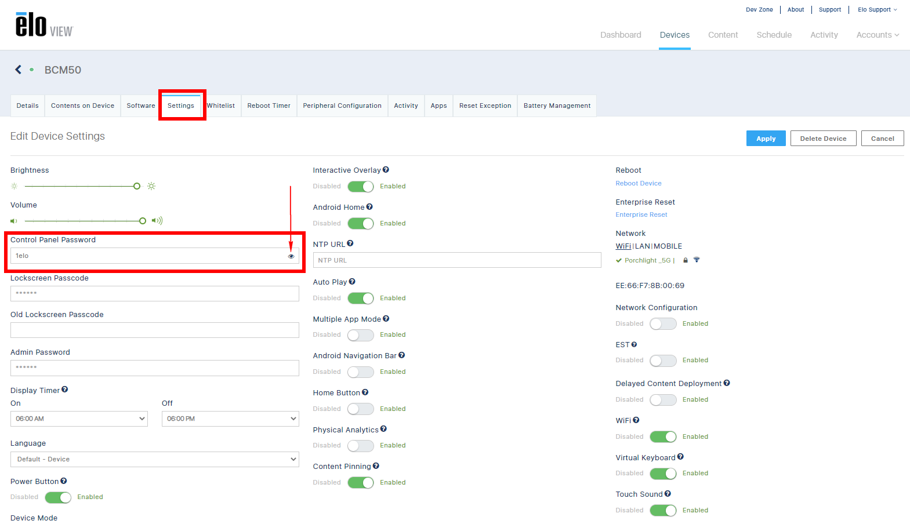Click the Apply button

coord(766,139)
